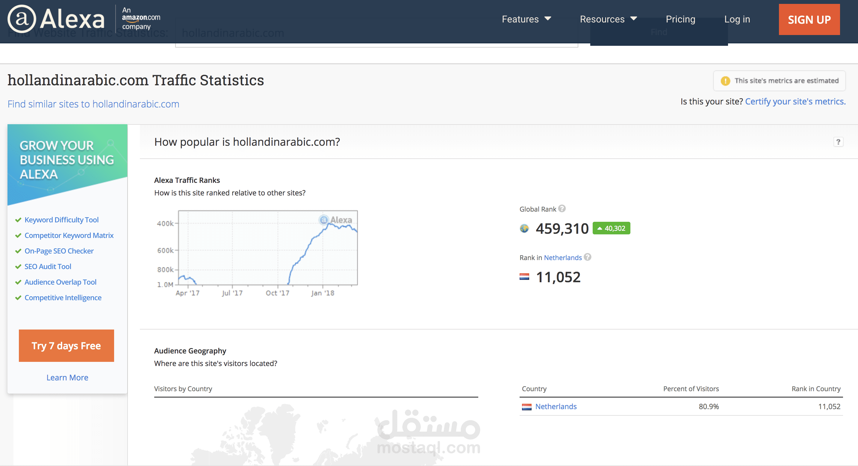The image size is (858, 466).
Task: Click Certify your site's metrics link
Action: tap(795, 101)
